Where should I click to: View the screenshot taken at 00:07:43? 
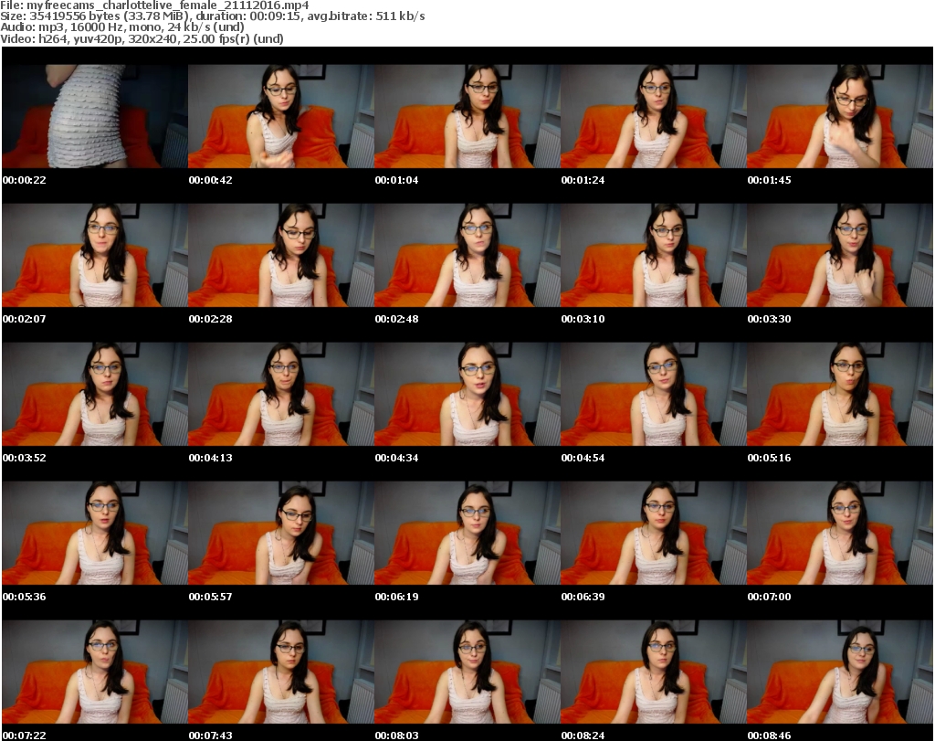[x=281, y=672]
